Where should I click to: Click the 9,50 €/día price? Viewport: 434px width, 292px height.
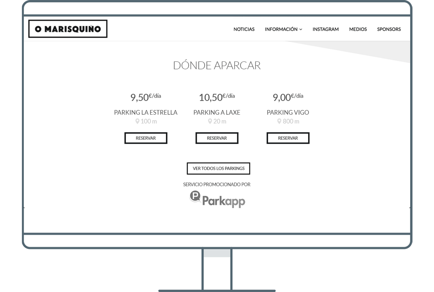pyautogui.click(x=145, y=97)
